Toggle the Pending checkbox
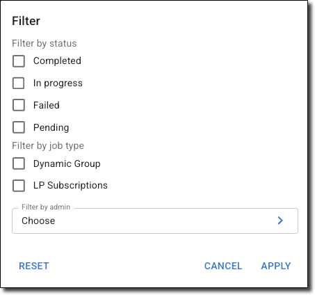 tap(19, 127)
